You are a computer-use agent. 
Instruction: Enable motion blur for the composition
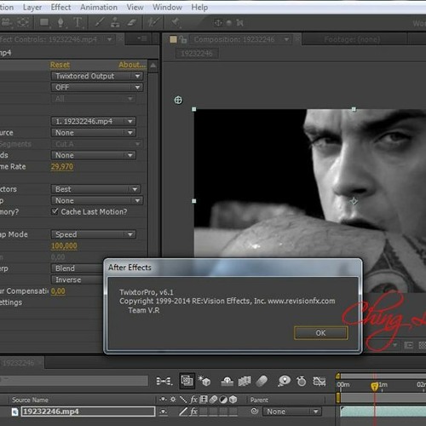click(x=262, y=381)
